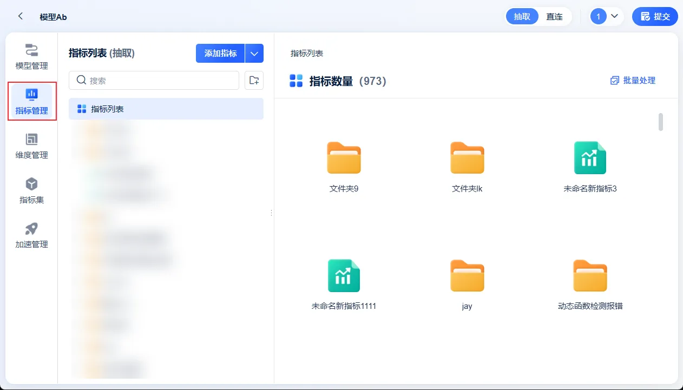Open the 未命名新指标3 indicator icon

pos(590,158)
